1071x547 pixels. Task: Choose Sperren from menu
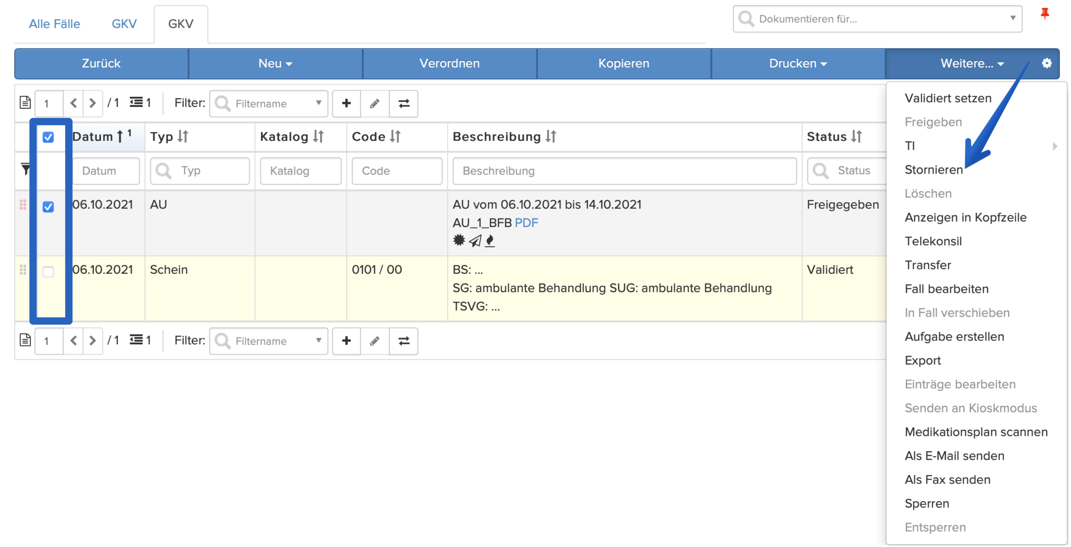(927, 504)
